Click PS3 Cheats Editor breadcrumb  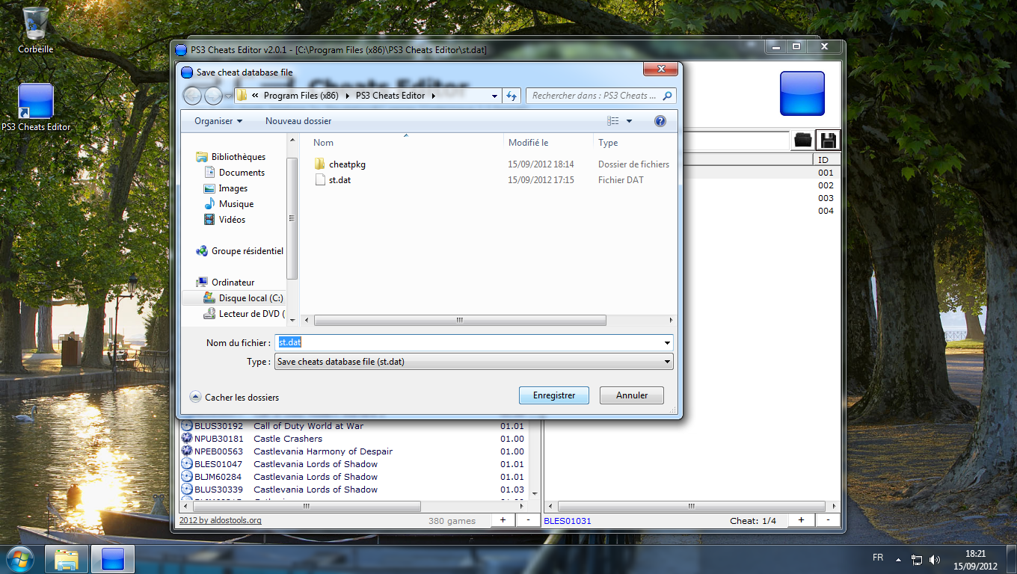(390, 96)
